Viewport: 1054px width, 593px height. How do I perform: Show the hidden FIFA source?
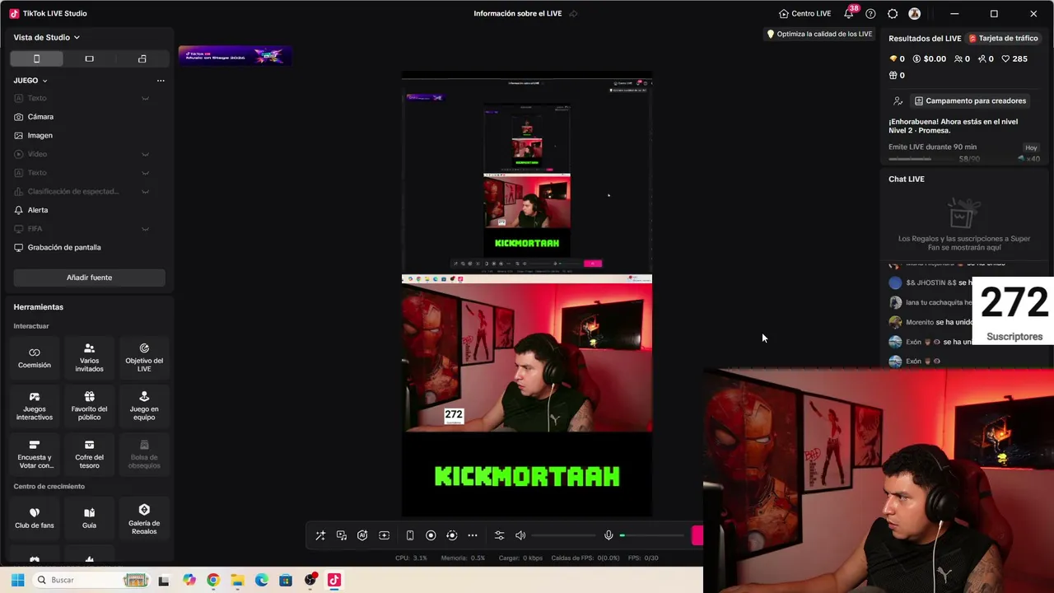pyautogui.click(x=145, y=229)
